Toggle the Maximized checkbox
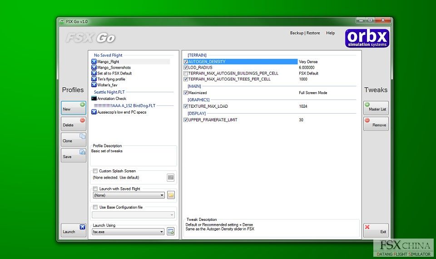This screenshot has height=259, width=436. click(186, 93)
